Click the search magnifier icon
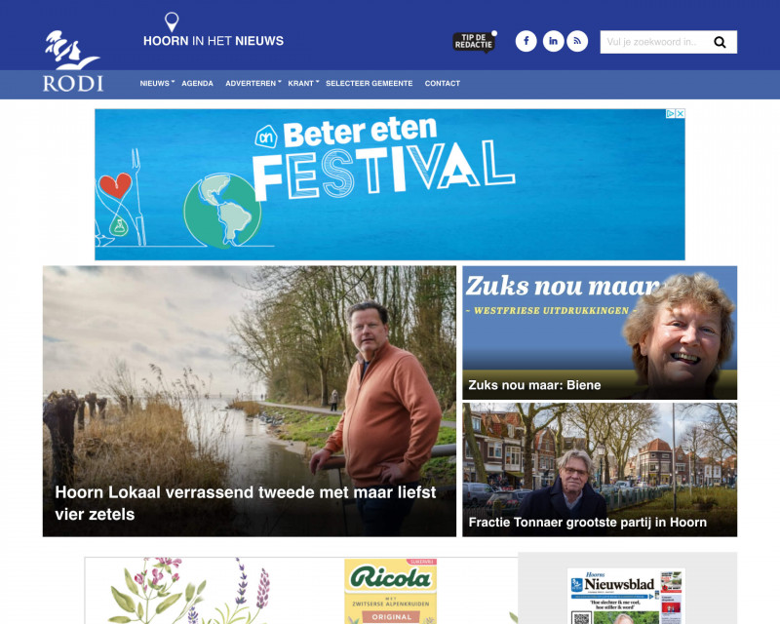The height and width of the screenshot is (624, 780). click(x=720, y=42)
